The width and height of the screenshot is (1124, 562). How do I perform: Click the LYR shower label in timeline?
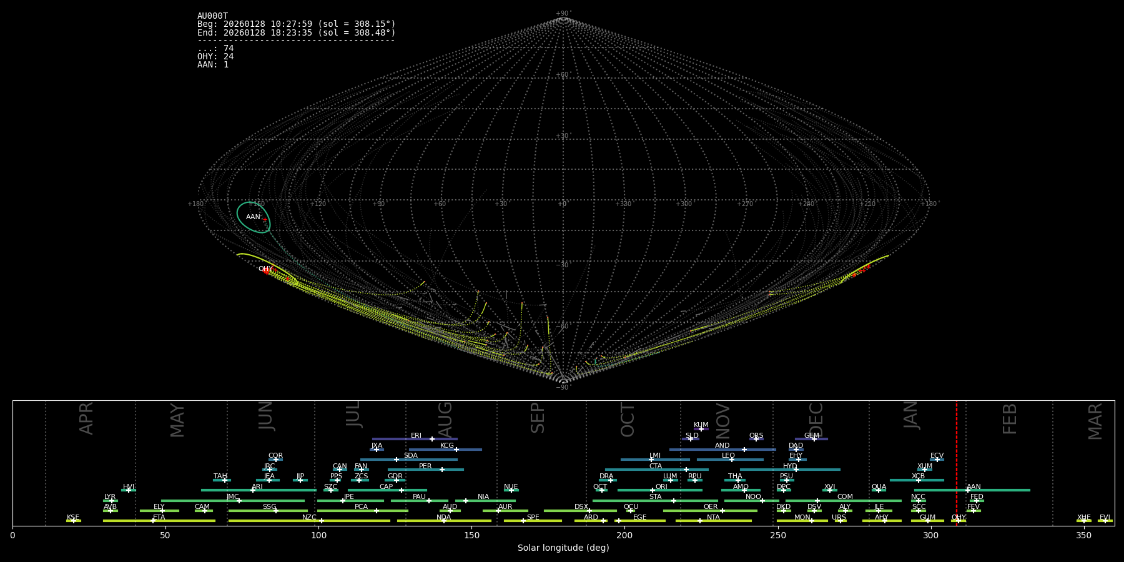[110, 497]
